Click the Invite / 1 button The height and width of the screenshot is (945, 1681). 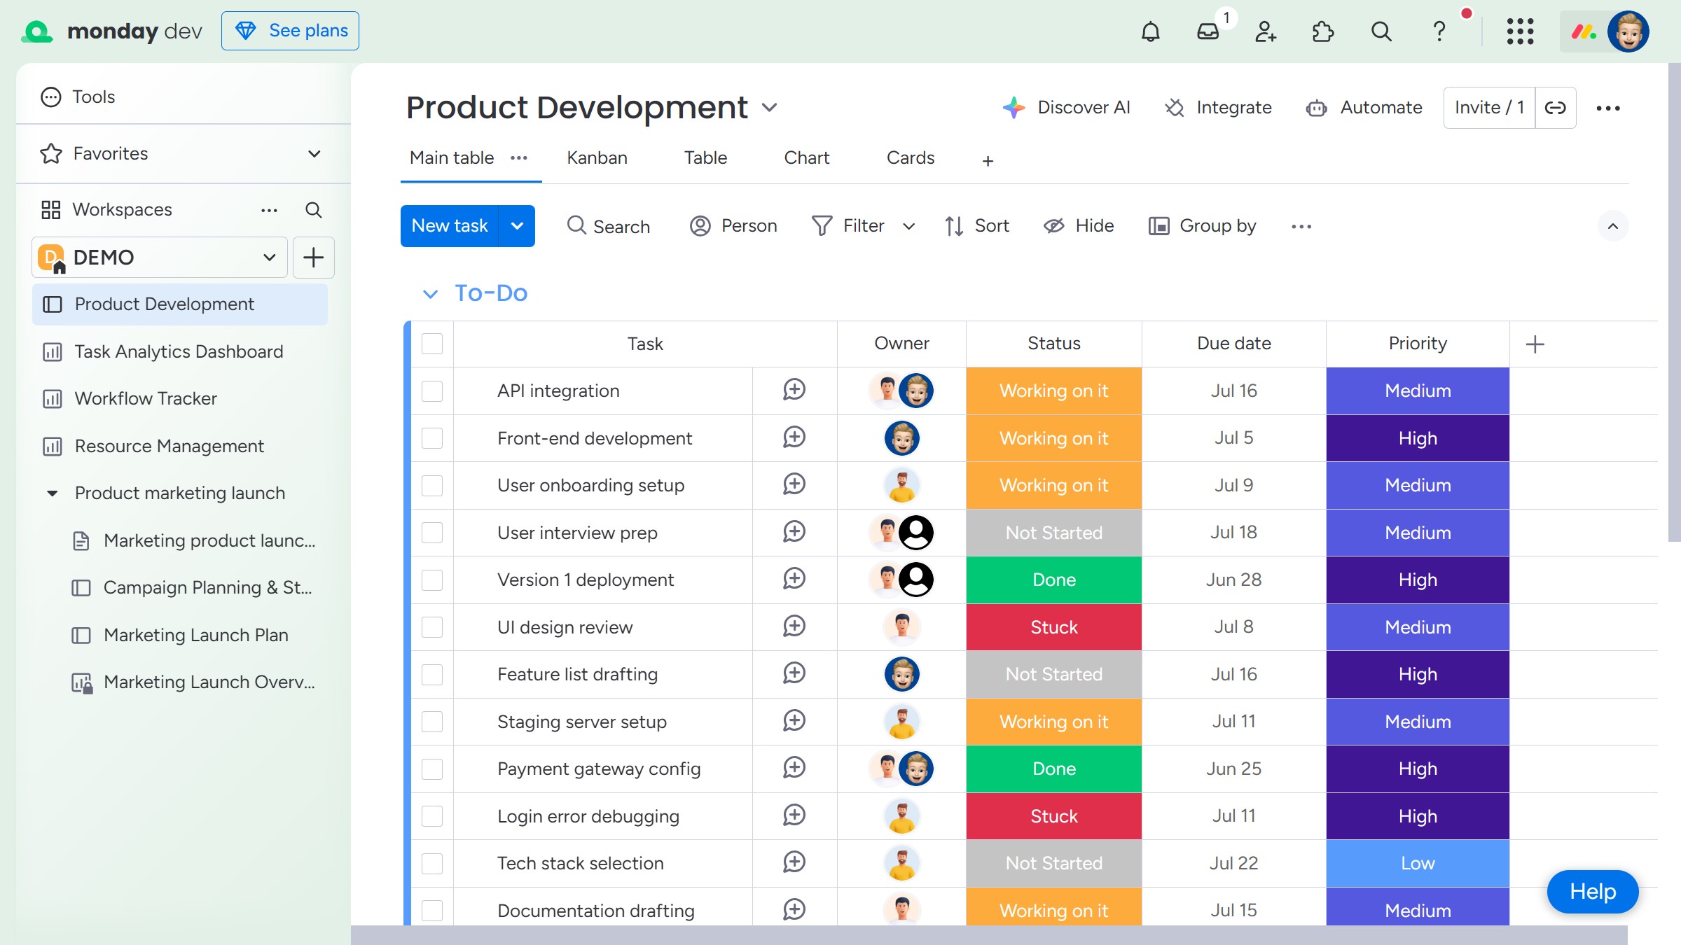pos(1489,108)
